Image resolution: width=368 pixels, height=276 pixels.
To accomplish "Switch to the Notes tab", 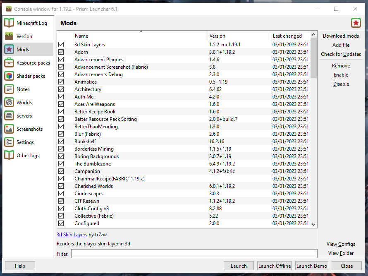I will 9,89.
